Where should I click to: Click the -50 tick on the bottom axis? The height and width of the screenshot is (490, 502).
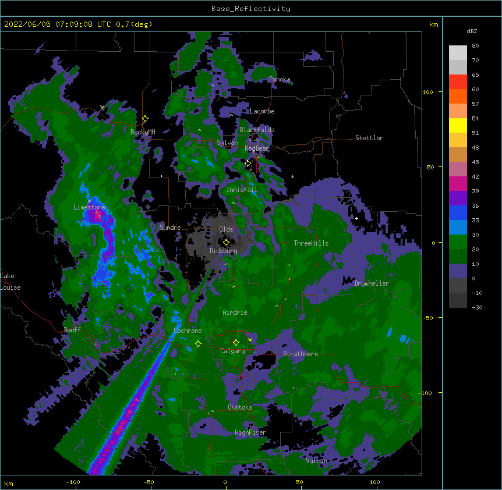tap(149, 482)
